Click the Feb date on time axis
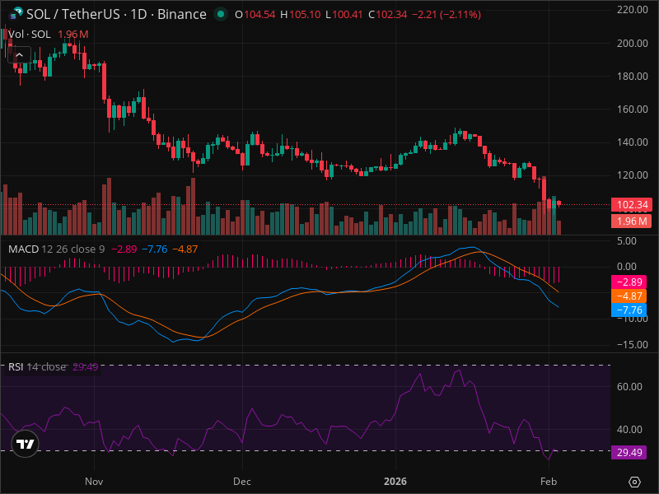This screenshot has height=494, width=659. [549, 482]
